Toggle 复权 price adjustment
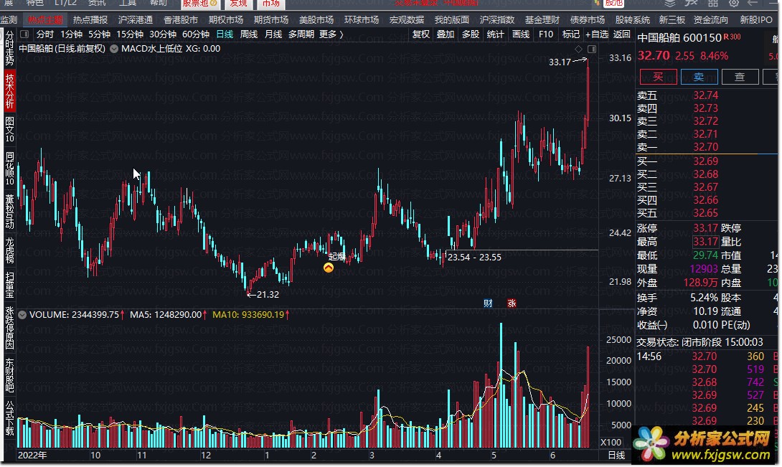The width and height of the screenshot is (782, 467). (x=421, y=34)
